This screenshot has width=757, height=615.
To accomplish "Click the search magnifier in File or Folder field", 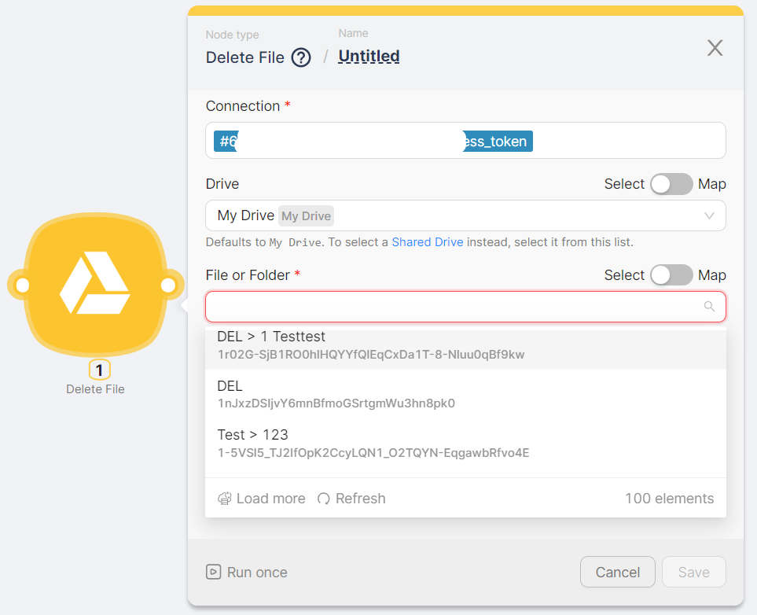I will 708,307.
